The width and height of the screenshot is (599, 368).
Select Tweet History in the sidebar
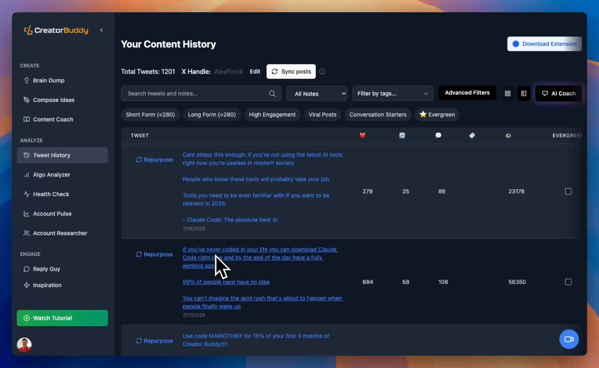click(x=62, y=155)
